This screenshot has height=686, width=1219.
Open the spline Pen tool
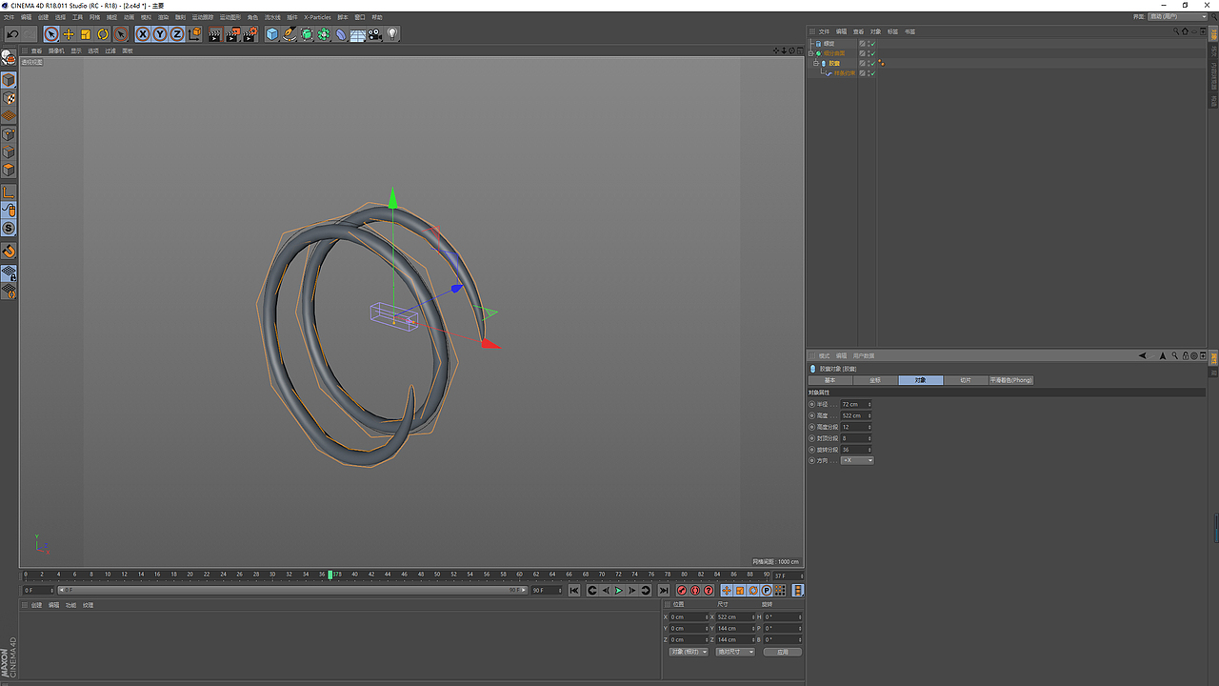pyautogui.click(x=290, y=34)
